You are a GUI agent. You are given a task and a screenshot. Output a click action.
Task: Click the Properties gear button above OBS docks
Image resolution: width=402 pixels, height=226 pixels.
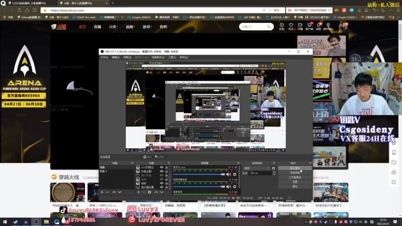click(x=147, y=157)
